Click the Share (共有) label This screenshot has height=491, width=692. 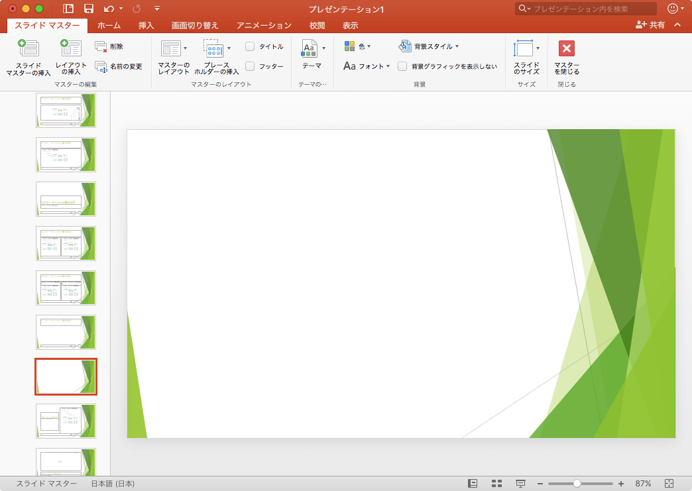point(657,25)
